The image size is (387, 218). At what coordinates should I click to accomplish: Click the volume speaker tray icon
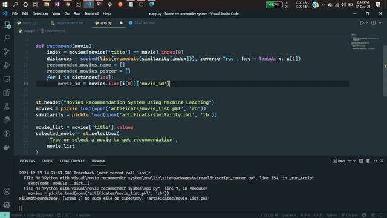click(x=343, y=5)
